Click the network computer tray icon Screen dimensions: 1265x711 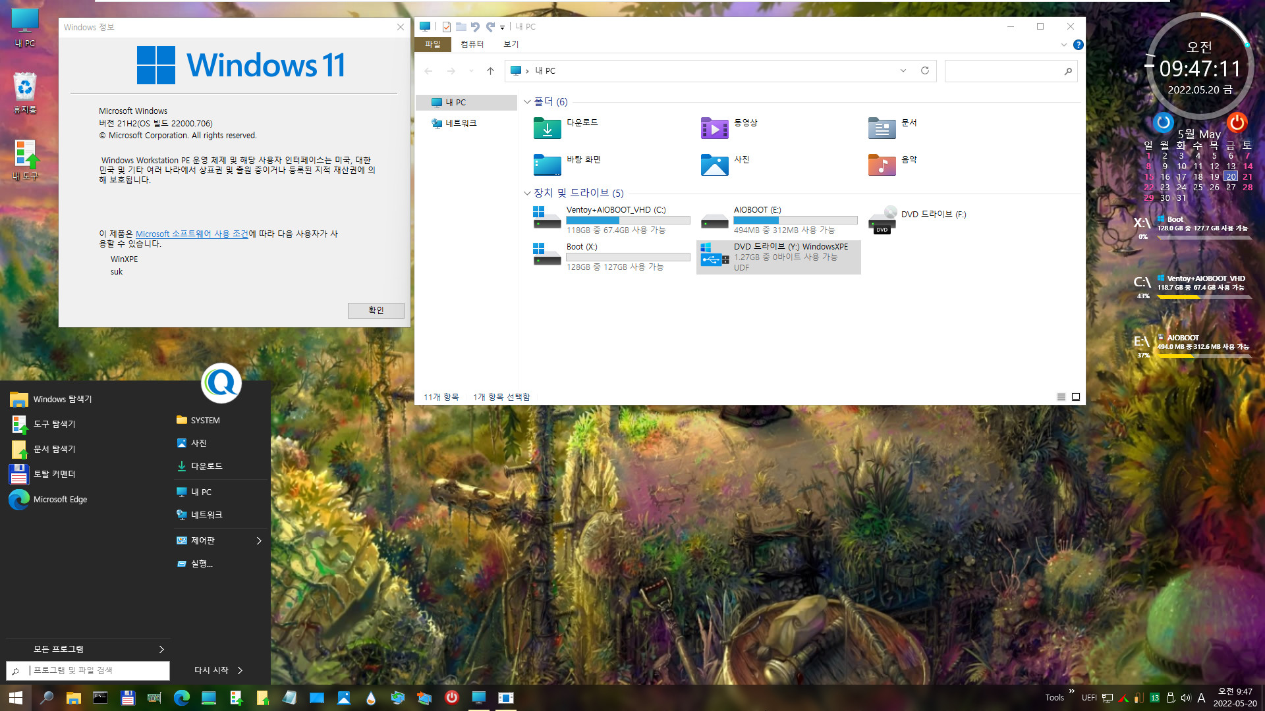click(1108, 698)
